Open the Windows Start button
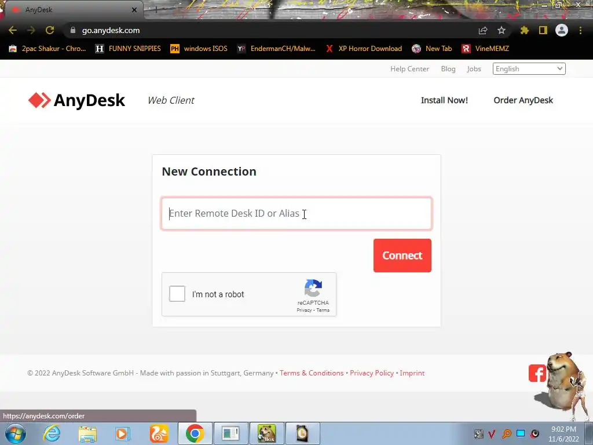The height and width of the screenshot is (445, 593). (16, 433)
